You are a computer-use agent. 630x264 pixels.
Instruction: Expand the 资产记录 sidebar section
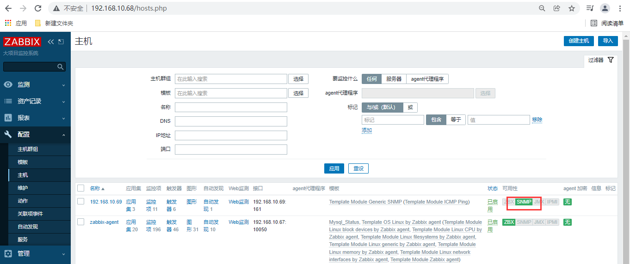click(x=35, y=101)
